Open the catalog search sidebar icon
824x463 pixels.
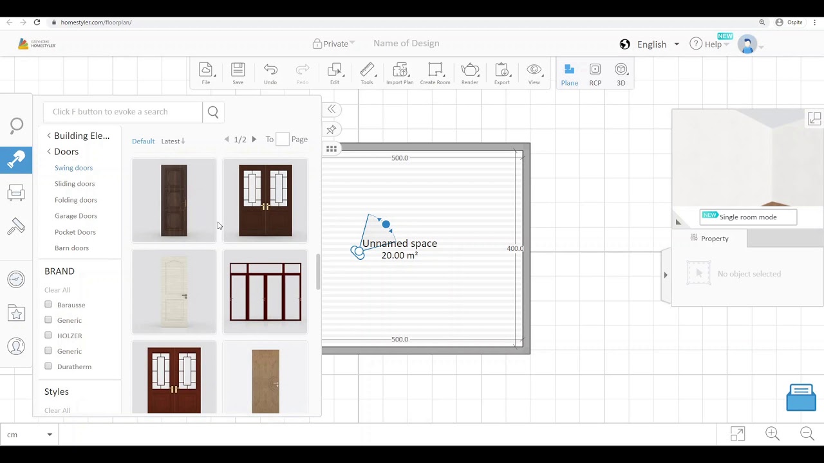pyautogui.click(x=16, y=125)
